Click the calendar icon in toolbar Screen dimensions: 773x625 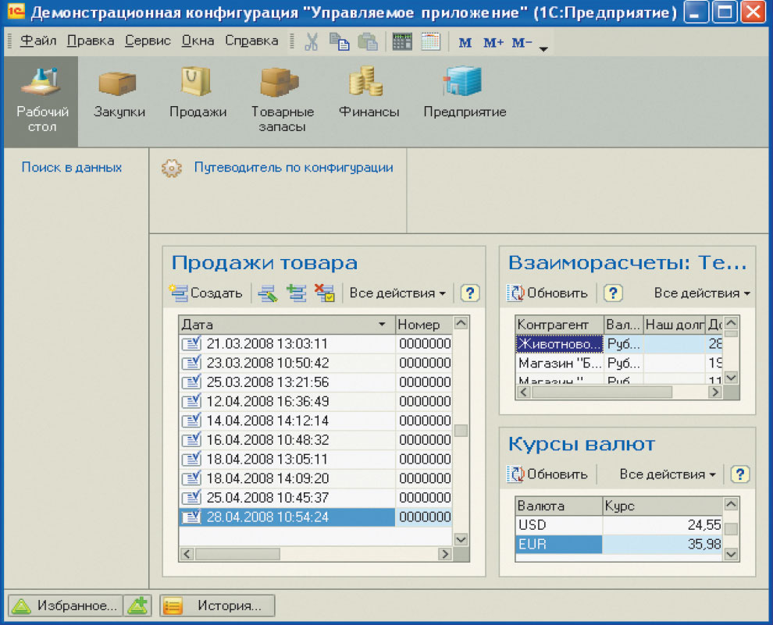tap(430, 42)
